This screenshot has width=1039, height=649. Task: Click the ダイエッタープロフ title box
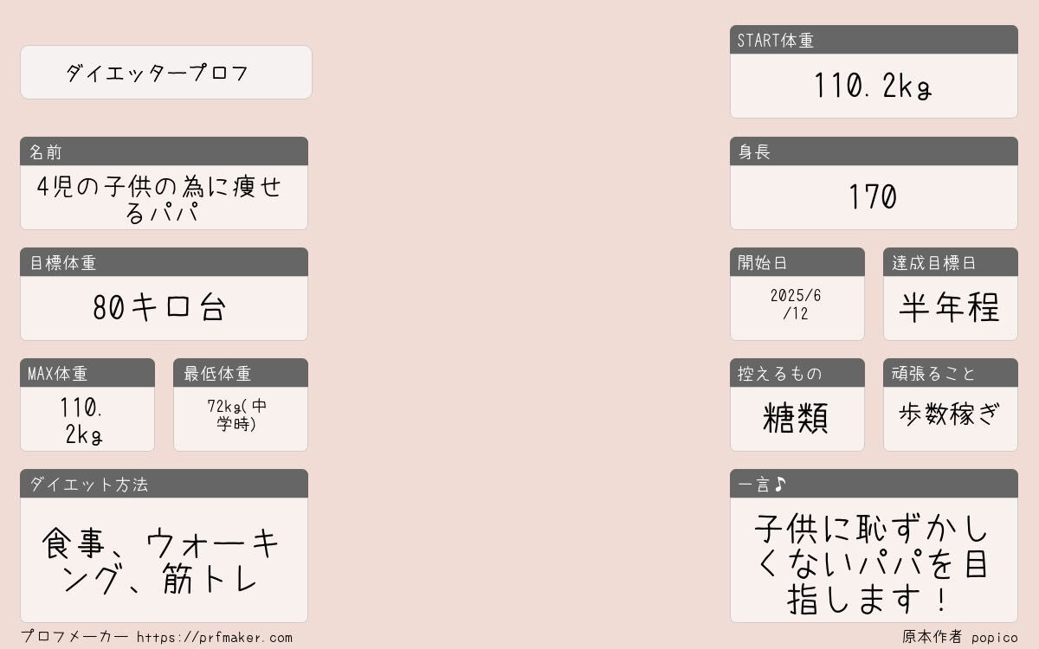(x=166, y=73)
